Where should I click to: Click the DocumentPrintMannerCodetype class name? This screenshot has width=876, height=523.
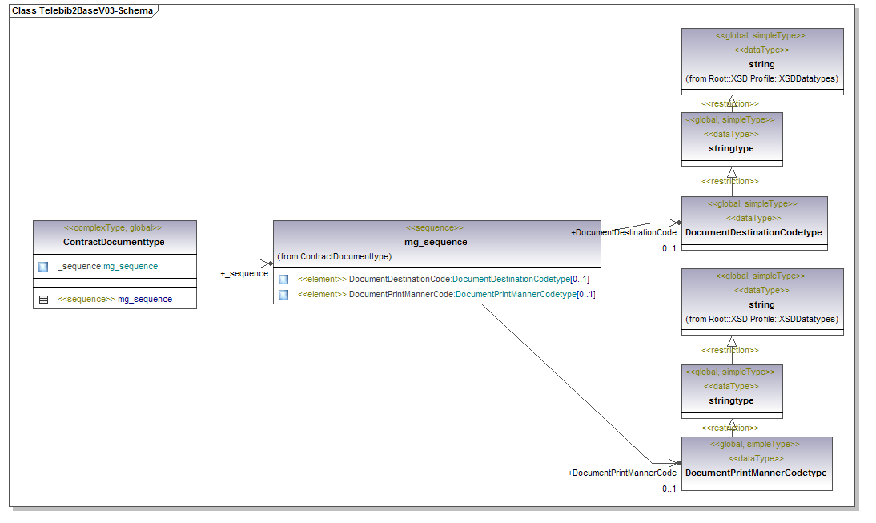(756, 473)
